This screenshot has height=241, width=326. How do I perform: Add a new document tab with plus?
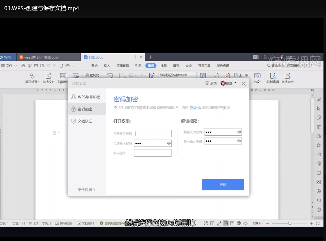tap(150, 57)
